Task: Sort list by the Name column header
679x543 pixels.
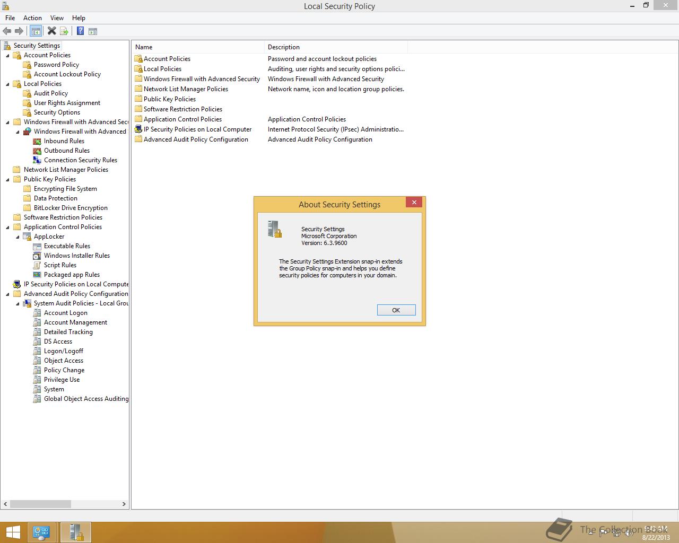Action: tap(198, 47)
